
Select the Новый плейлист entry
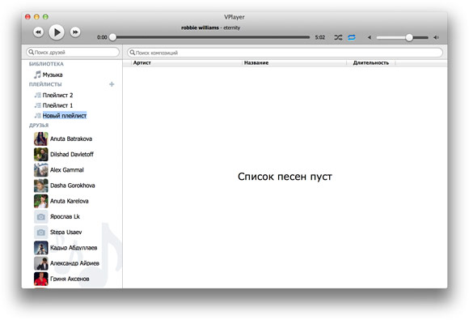click(x=65, y=116)
